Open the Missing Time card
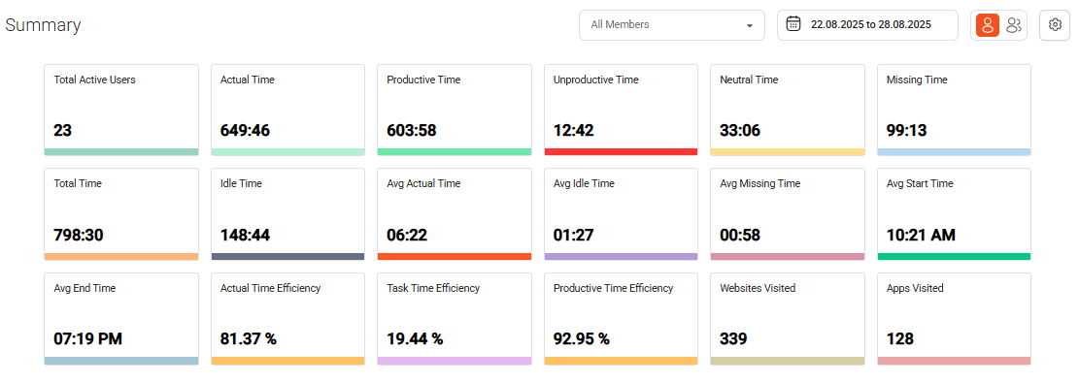This screenshot has width=1079, height=383. pos(955,110)
